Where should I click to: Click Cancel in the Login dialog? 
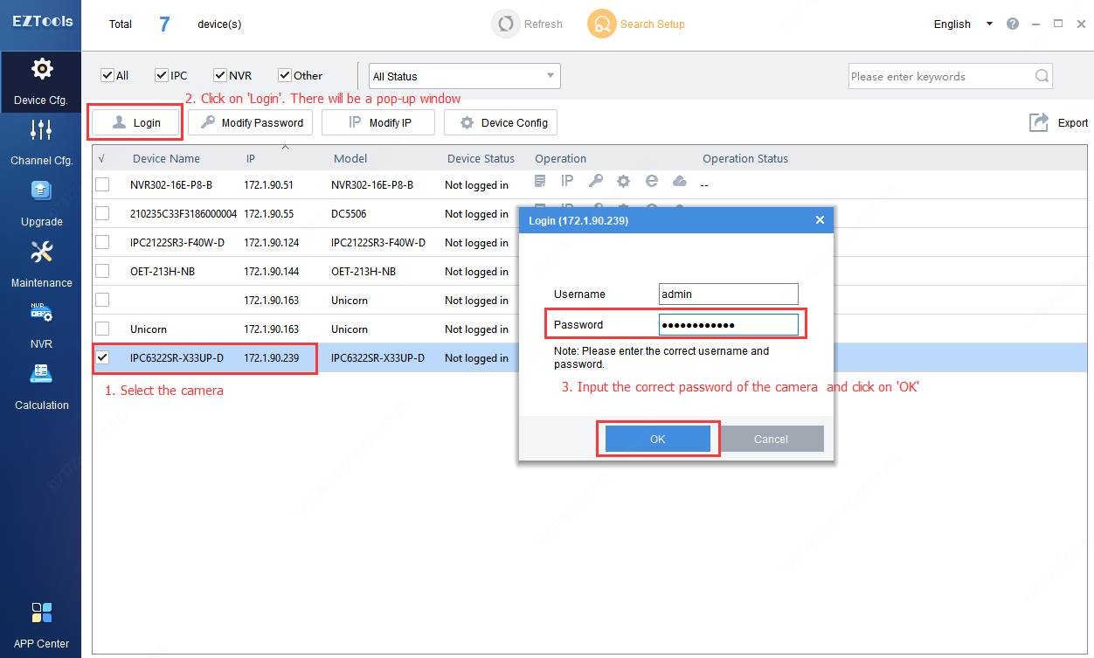(x=772, y=439)
